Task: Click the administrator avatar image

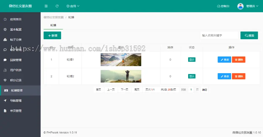Action: (x=240, y=6)
